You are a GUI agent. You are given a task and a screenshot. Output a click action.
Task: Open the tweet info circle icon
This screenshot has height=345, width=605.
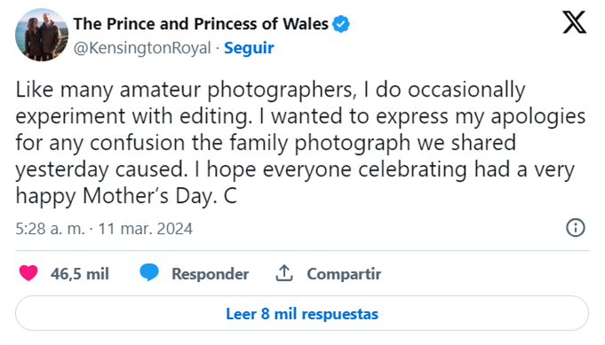pyautogui.click(x=576, y=228)
